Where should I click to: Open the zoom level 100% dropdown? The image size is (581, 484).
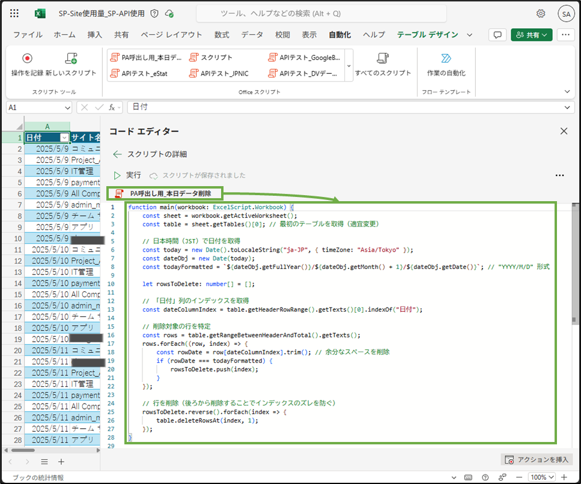(x=541, y=477)
